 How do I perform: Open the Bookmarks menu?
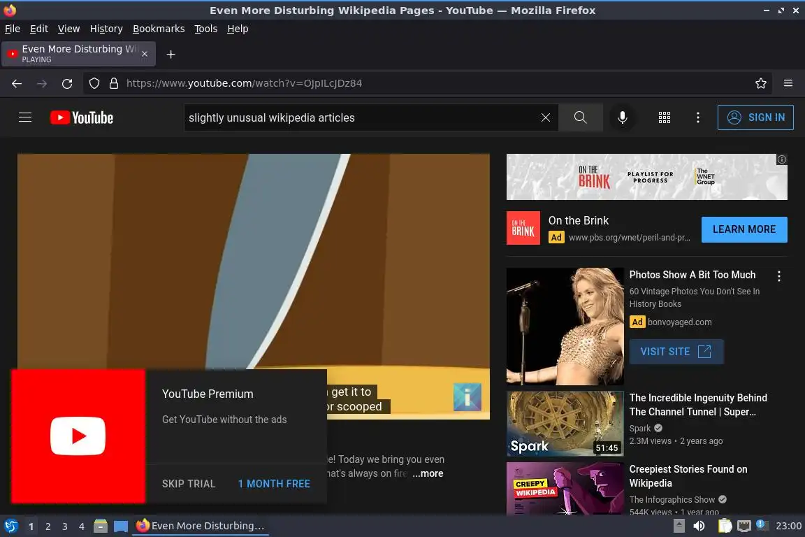pos(159,29)
